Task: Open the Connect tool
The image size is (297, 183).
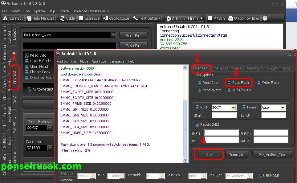Action: pyautogui.click(x=13, y=18)
